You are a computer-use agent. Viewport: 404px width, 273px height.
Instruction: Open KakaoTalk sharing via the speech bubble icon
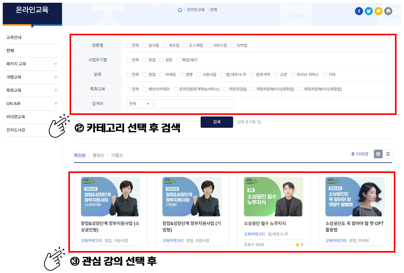tap(378, 11)
